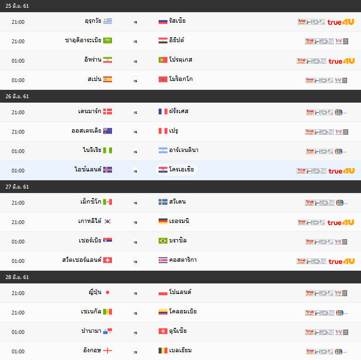Open the เบลเยียม team link
This screenshot has width=361, height=360.
click(x=180, y=351)
